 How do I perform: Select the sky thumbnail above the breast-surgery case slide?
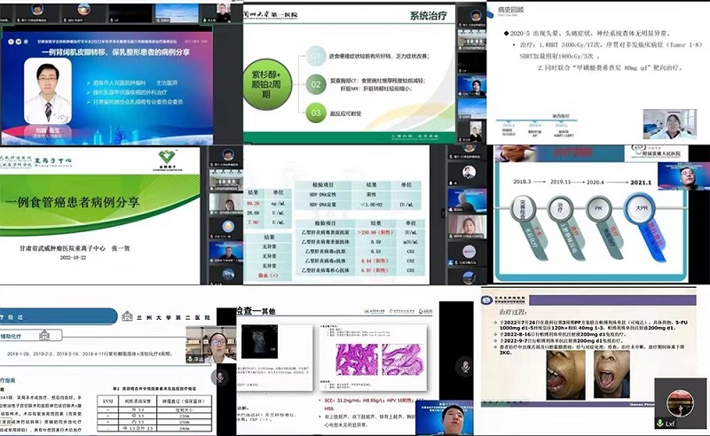coord(175,13)
